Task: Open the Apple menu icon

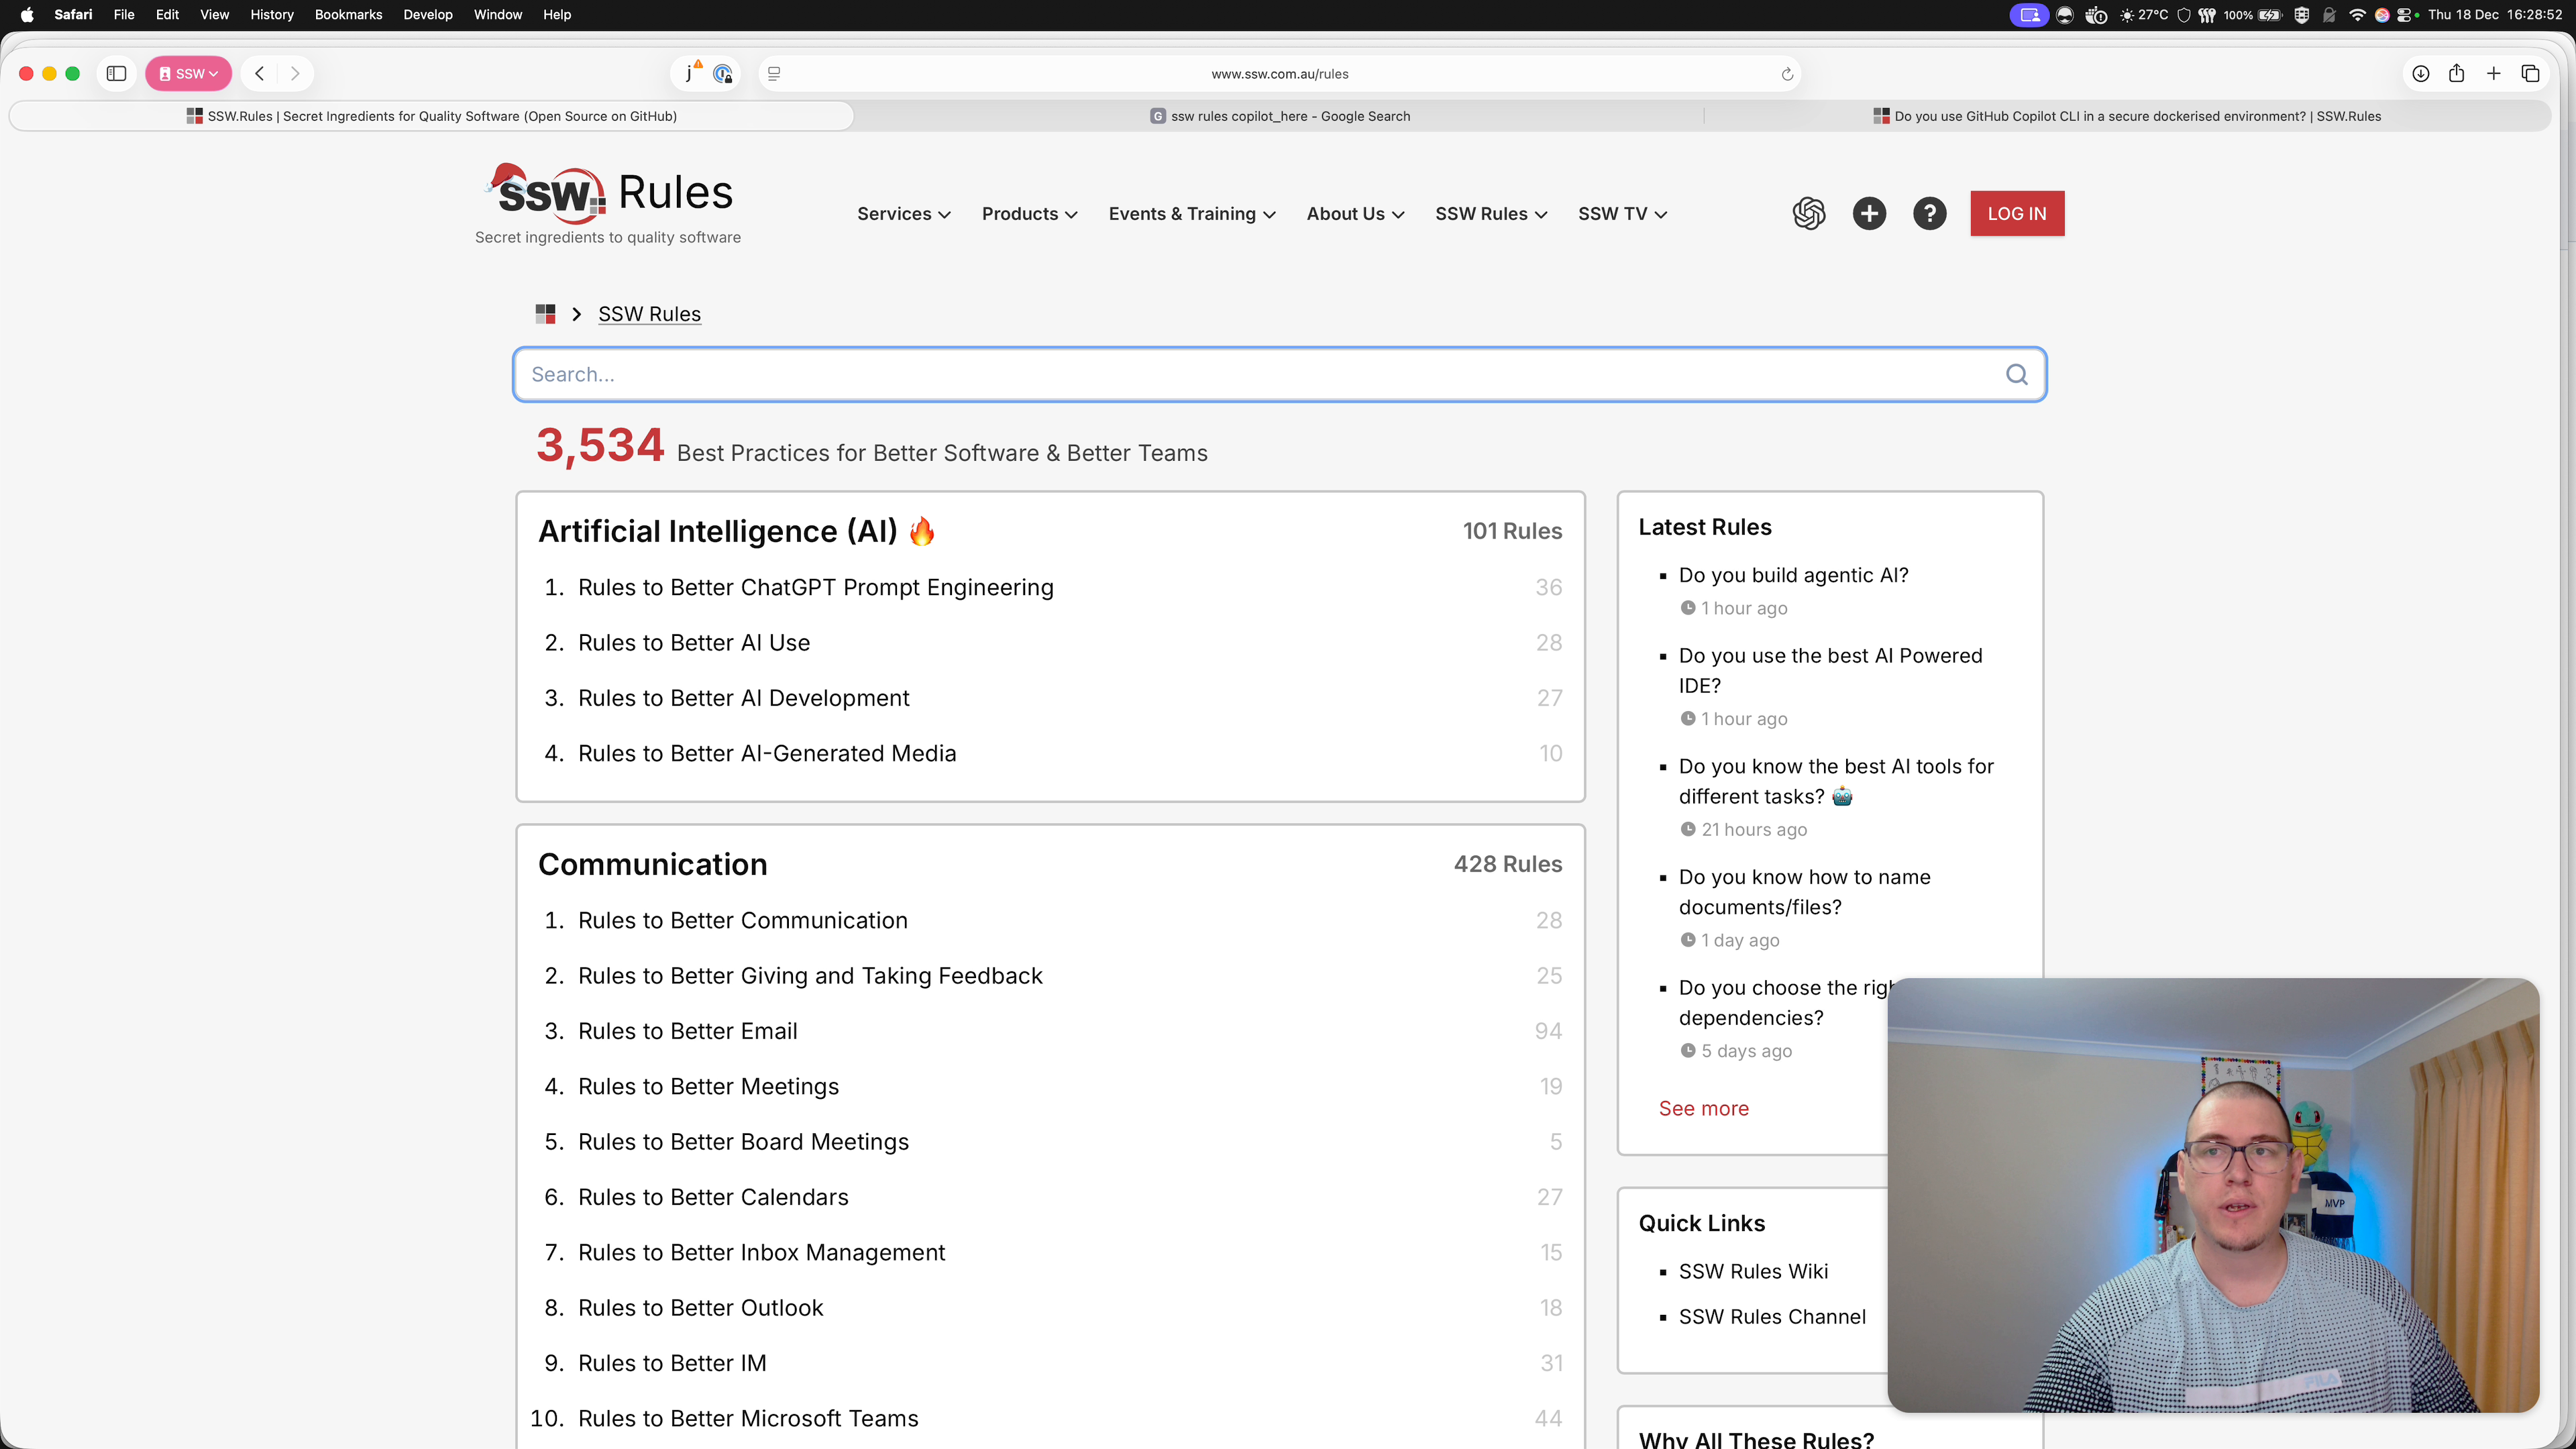Action: pyautogui.click(x=27, y=15)
